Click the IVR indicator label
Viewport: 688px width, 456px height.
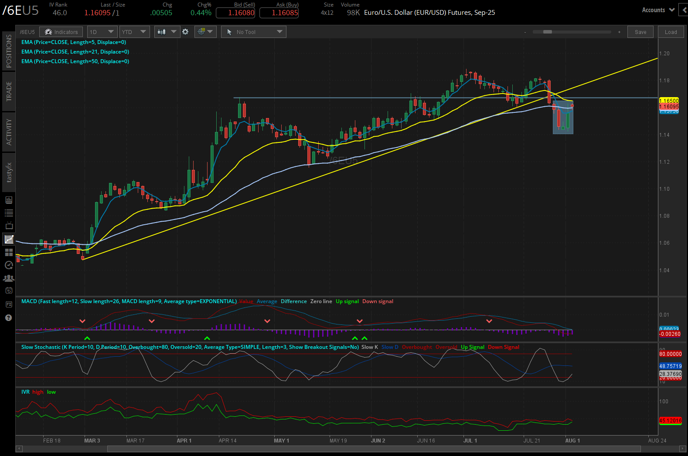tap(25, 392)
